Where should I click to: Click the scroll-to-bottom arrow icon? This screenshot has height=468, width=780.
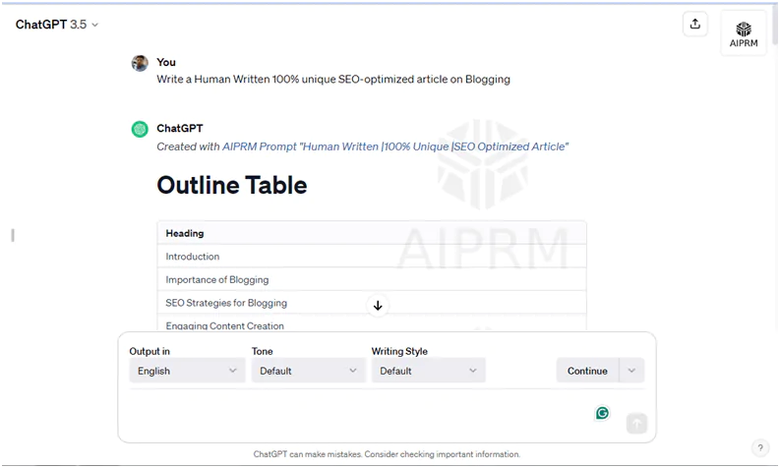coord(378,306)
